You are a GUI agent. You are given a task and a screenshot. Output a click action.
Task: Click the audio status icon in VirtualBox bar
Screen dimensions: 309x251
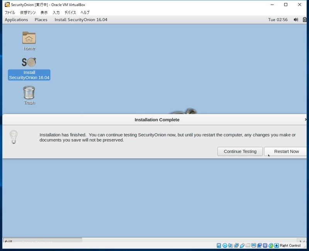[x=230, y=245]
